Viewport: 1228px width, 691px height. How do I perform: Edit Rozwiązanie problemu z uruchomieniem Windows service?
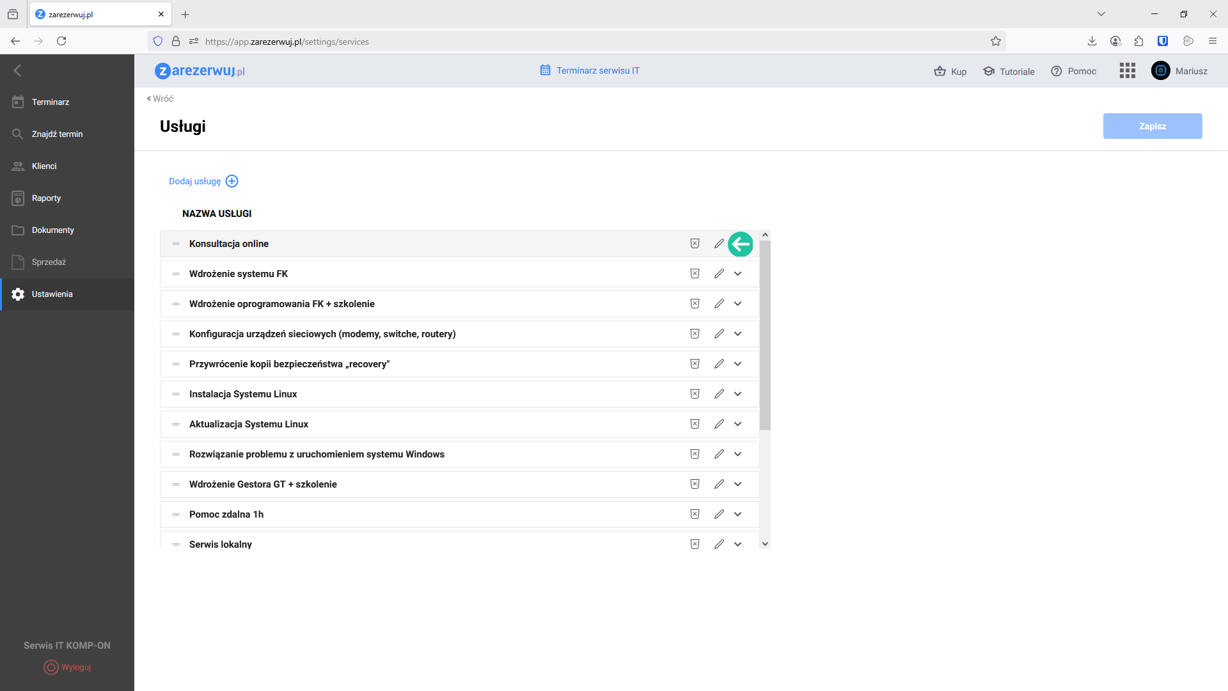click(719, 454)
